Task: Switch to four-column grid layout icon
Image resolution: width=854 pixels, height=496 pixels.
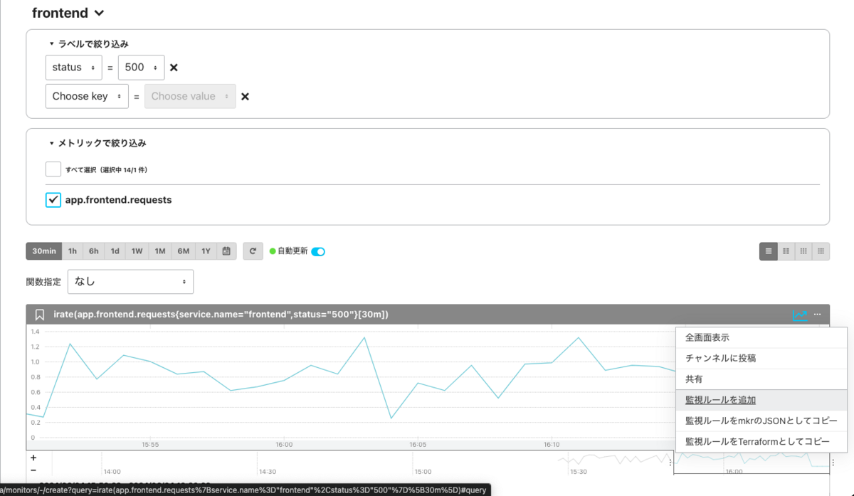Action: click(821, 251)
